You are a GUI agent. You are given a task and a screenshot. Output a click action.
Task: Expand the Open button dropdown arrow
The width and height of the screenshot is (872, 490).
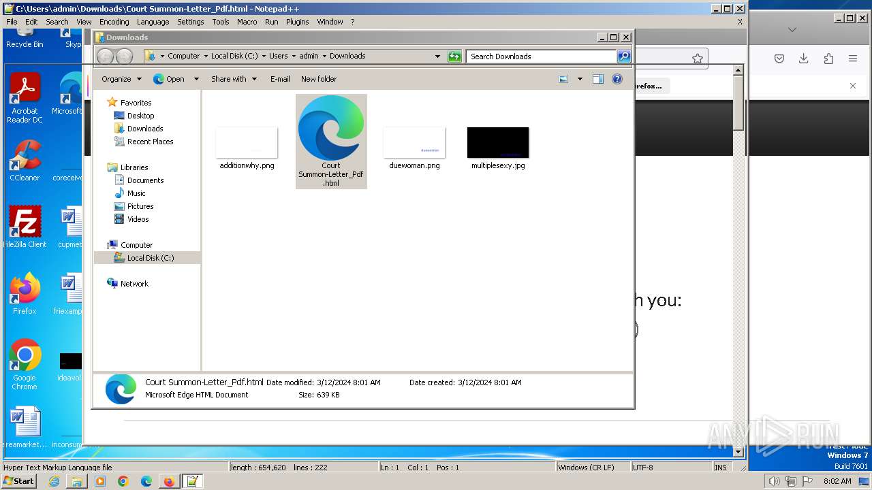coord(196,79)
